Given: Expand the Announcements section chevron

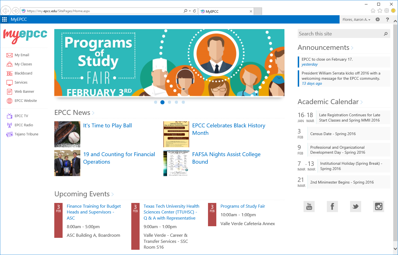Looking at the screenshot, I should (x=352, y=48).
